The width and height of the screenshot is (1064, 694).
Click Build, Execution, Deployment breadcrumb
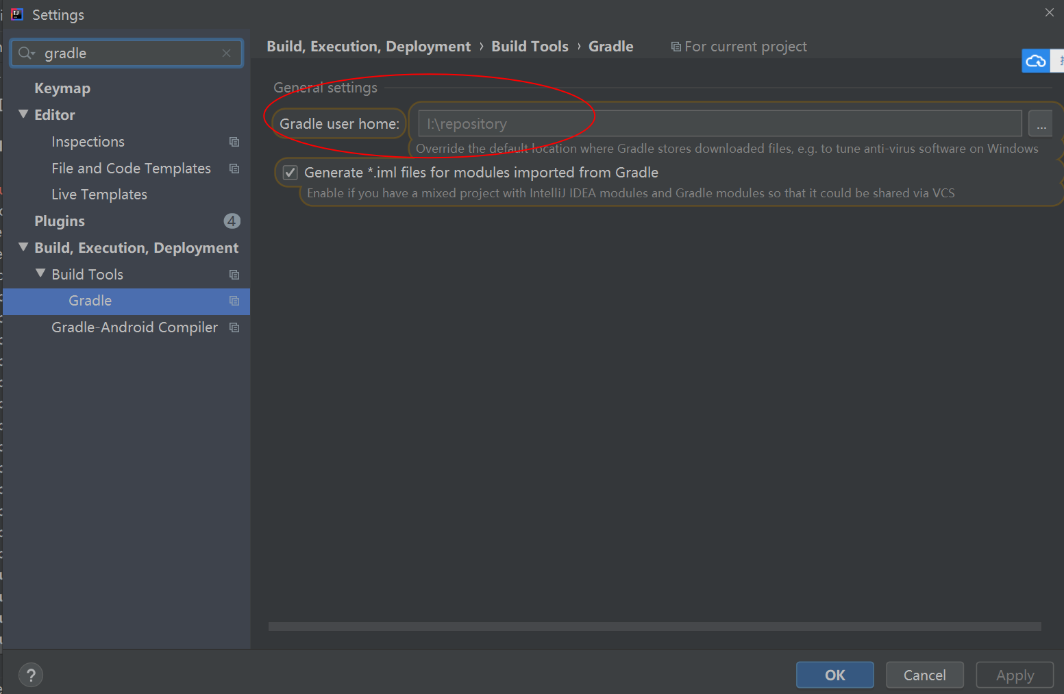click(x=369, y=47)
